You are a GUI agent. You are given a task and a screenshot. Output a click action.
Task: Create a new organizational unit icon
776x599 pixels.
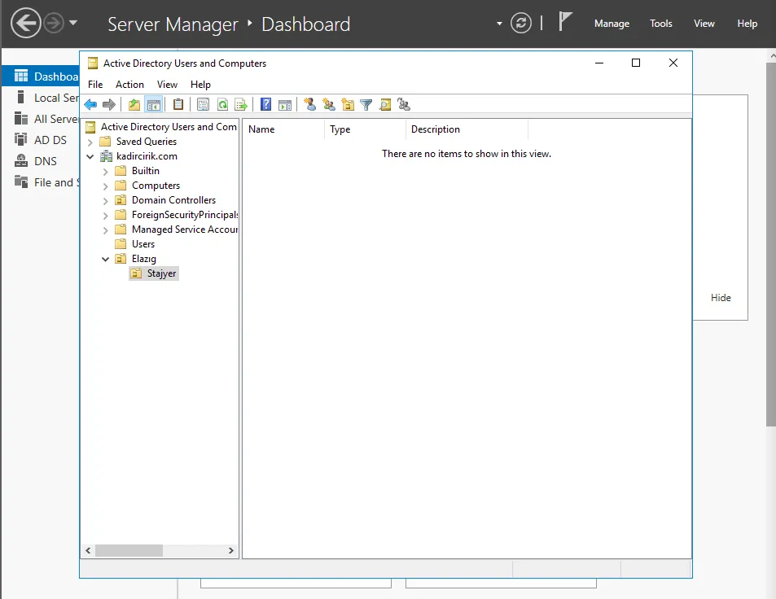348,104
